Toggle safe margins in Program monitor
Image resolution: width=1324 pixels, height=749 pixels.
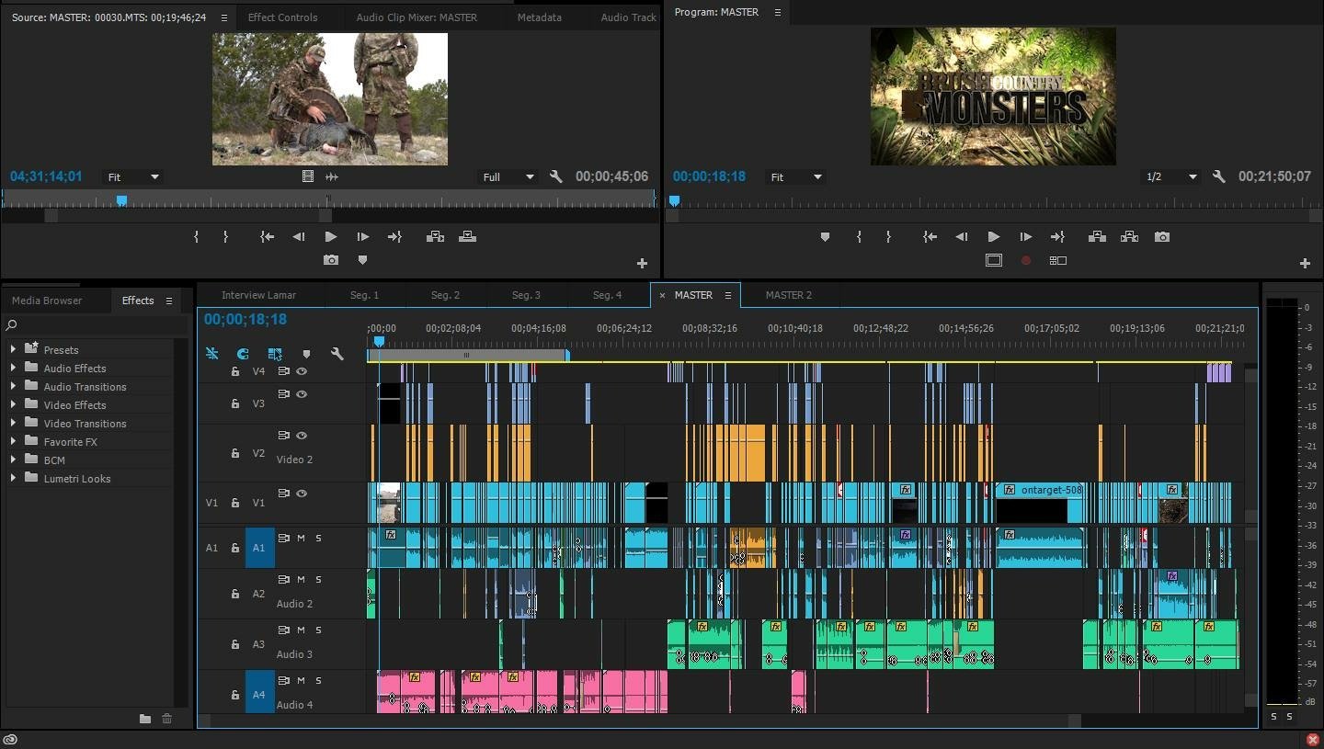point(993,261)
